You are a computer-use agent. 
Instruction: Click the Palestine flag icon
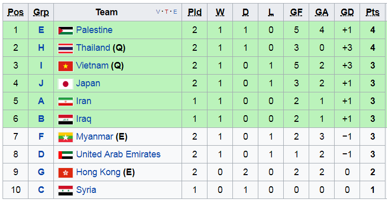(66, 30)
